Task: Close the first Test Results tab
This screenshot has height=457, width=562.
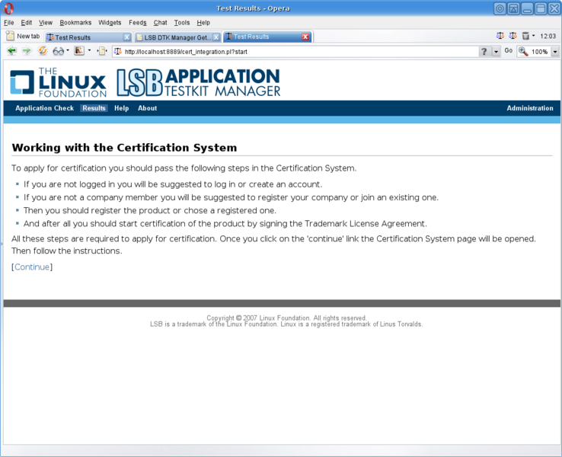Action: click(x=127, y=37)
